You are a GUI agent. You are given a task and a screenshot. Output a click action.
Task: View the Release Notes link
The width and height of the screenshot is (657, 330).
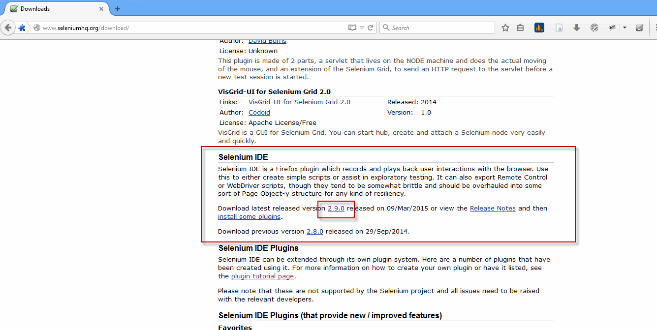click(493, 208)
